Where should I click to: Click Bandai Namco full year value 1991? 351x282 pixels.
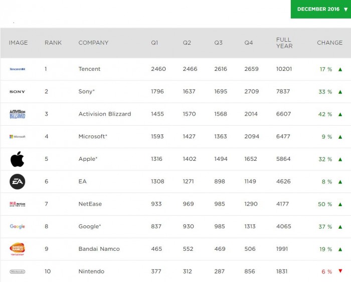click(282, 249)
